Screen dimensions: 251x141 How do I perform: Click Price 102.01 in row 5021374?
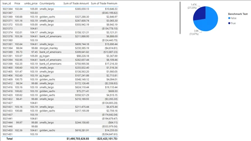(x=18, y=33)
